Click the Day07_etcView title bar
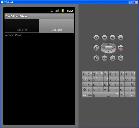139x128 pixels. (x=39, y=16)
